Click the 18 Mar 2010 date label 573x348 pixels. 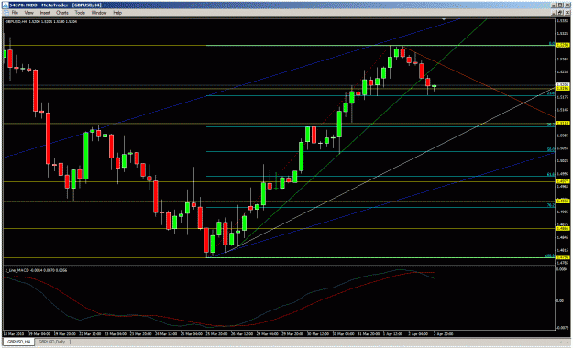[x=13, y=333]
